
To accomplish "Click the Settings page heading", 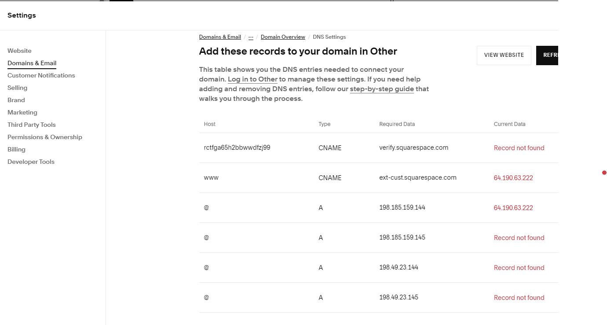I will [x=21, y=15].
